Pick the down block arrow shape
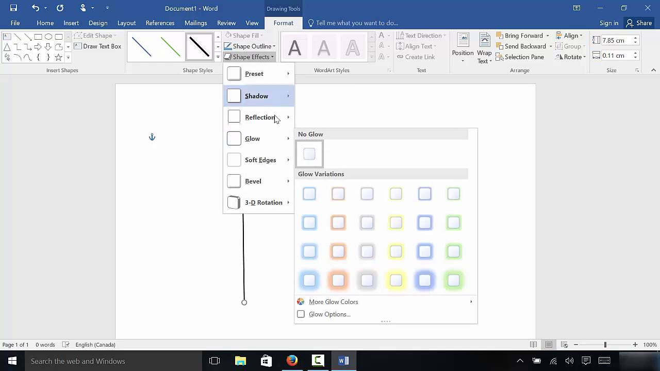 click(48, 47)
